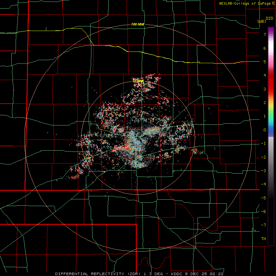This screenshot has width=276, height=276.
Task: Click the -5 value on the color scale
Action: coord(263,198)
